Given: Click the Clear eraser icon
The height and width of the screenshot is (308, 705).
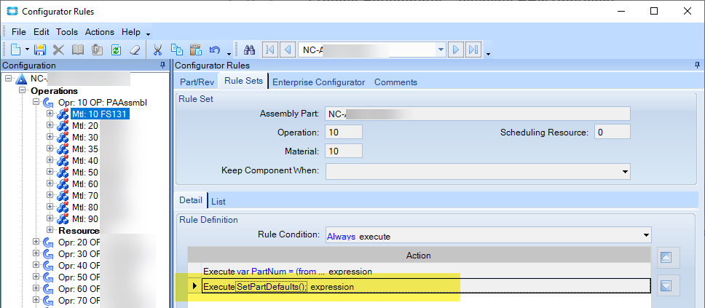Looking at the screenshot, I should pos(135,50).
